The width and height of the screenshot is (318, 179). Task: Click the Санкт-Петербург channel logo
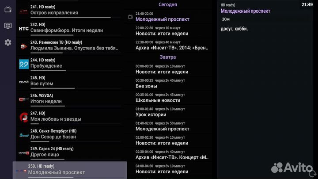[24, 135]
